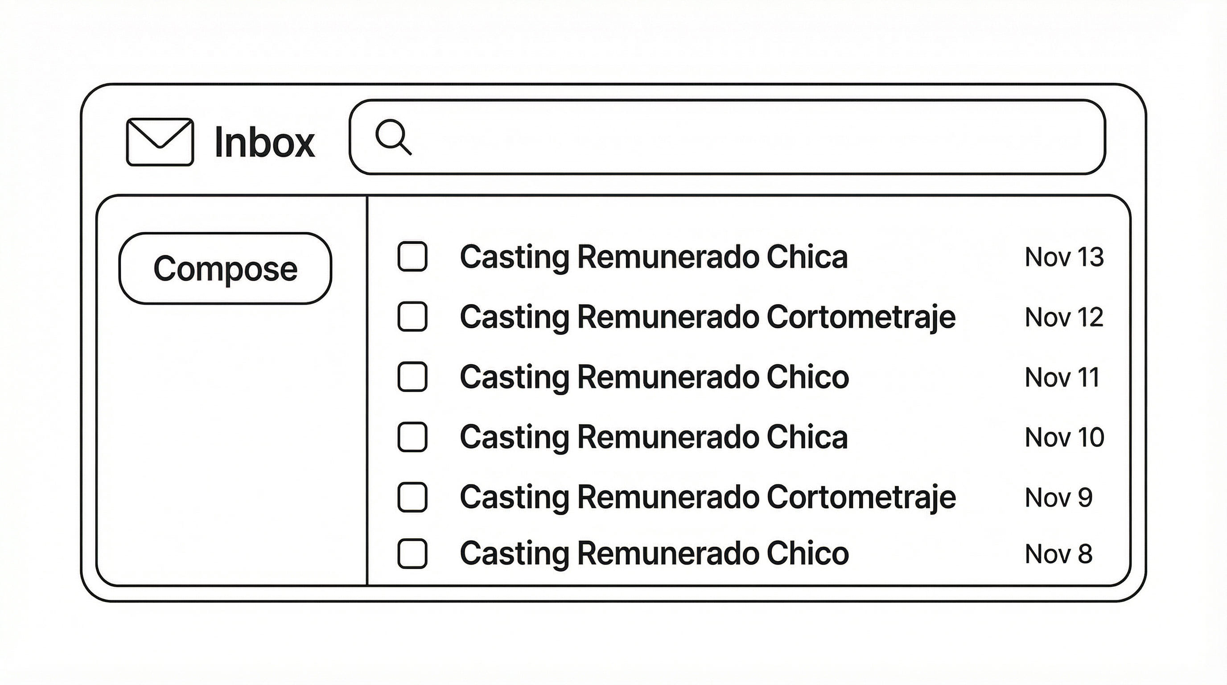Screen dimensions: 1227x685
Task: Open the Nov 8 Casting Remunerado Chico message
Action: point(654,553)
